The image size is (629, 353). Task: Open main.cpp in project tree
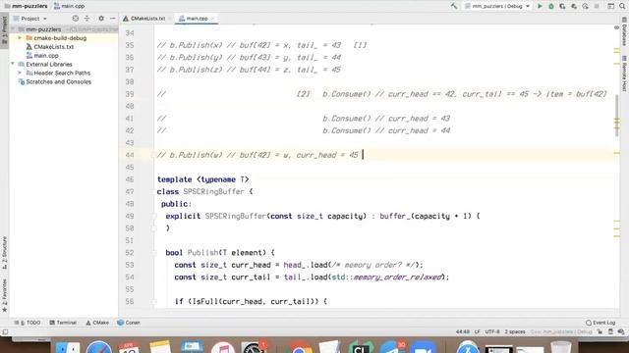pyautogui.click(x=46, y=56)
